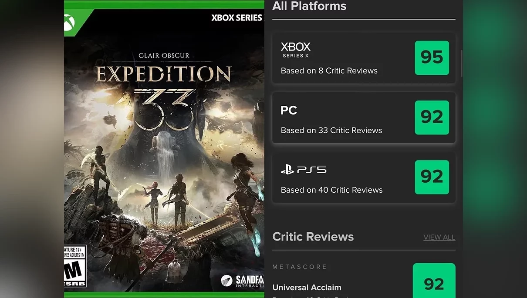Click the PlayStation PS5 logo

pyautogui.click(x=304, y=170)
